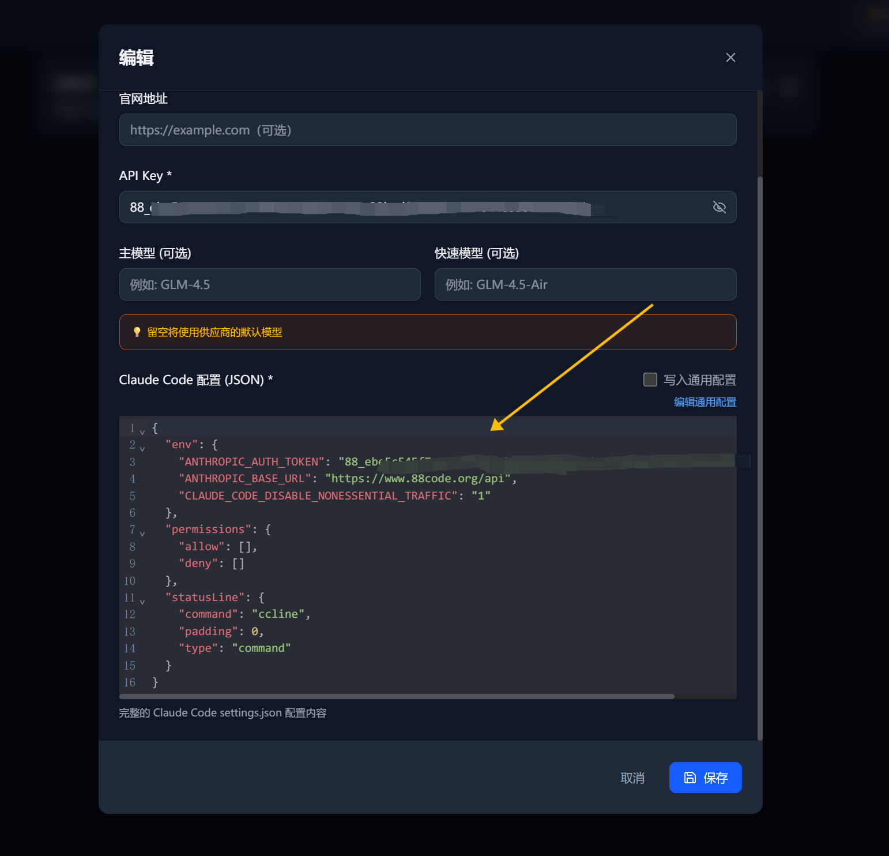The image size is (889, 856).
Task: Focus the 主模型 input field
Action: pyautogui.click(x=269, y=284)
